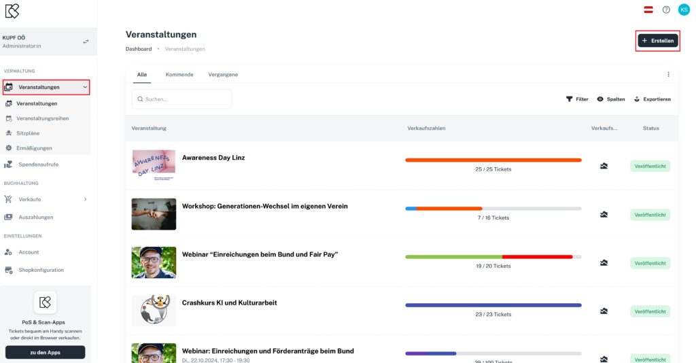Image resolution: width=696 pixels, height=363 pixels.
Task: Expand the Verkäufe submenu arrow
Action: [85, 199]
